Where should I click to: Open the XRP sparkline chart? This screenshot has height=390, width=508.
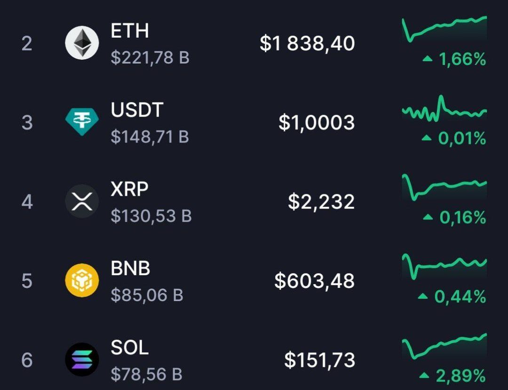tap(444, 187)
